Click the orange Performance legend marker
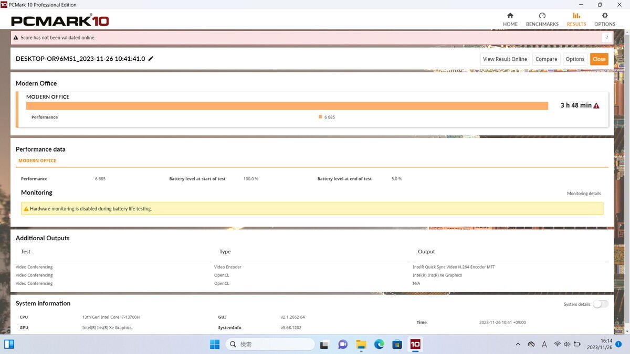This screenshot has height=354, width=630. click(320, 117)
